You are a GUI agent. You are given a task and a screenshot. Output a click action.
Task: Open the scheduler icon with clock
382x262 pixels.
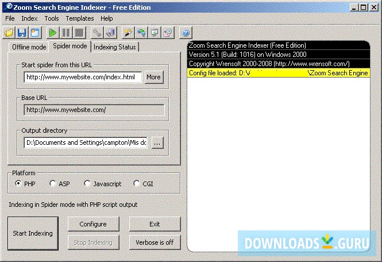(x=168, y=33)
